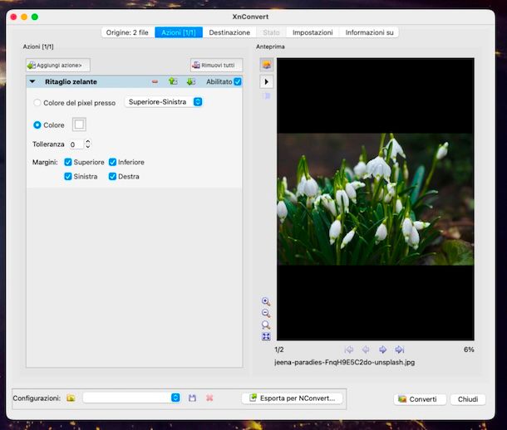
Task: Toggle the Abilitato checkbox
Action: click(x=238, y=81)
